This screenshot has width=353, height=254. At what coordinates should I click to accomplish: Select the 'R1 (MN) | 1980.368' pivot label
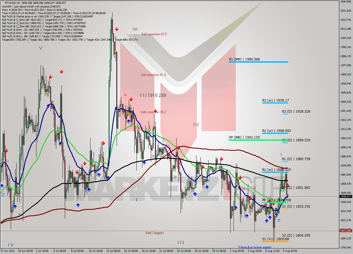tap(244, 59)
